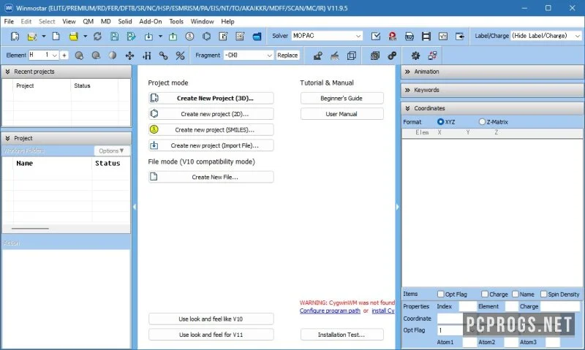
Task: Open the MD menu
Action: coord(106,21)
